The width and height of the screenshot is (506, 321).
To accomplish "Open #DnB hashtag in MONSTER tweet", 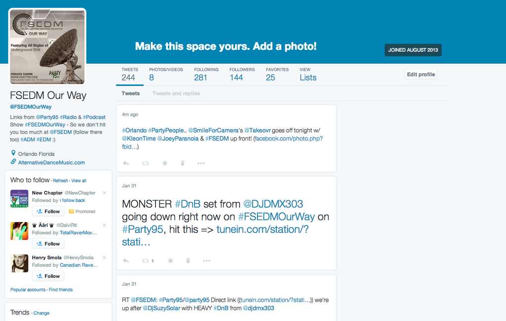I will coord(188,204).
